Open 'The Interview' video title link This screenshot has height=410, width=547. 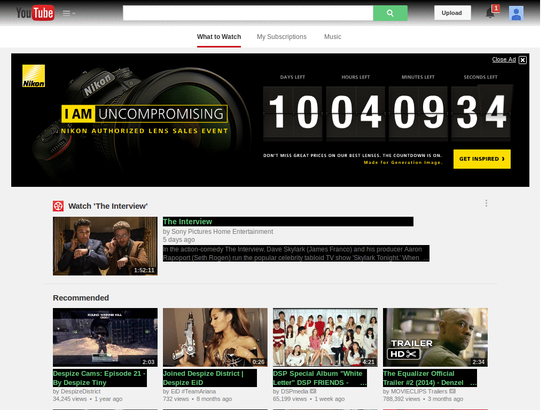click(x=187, y=222)
